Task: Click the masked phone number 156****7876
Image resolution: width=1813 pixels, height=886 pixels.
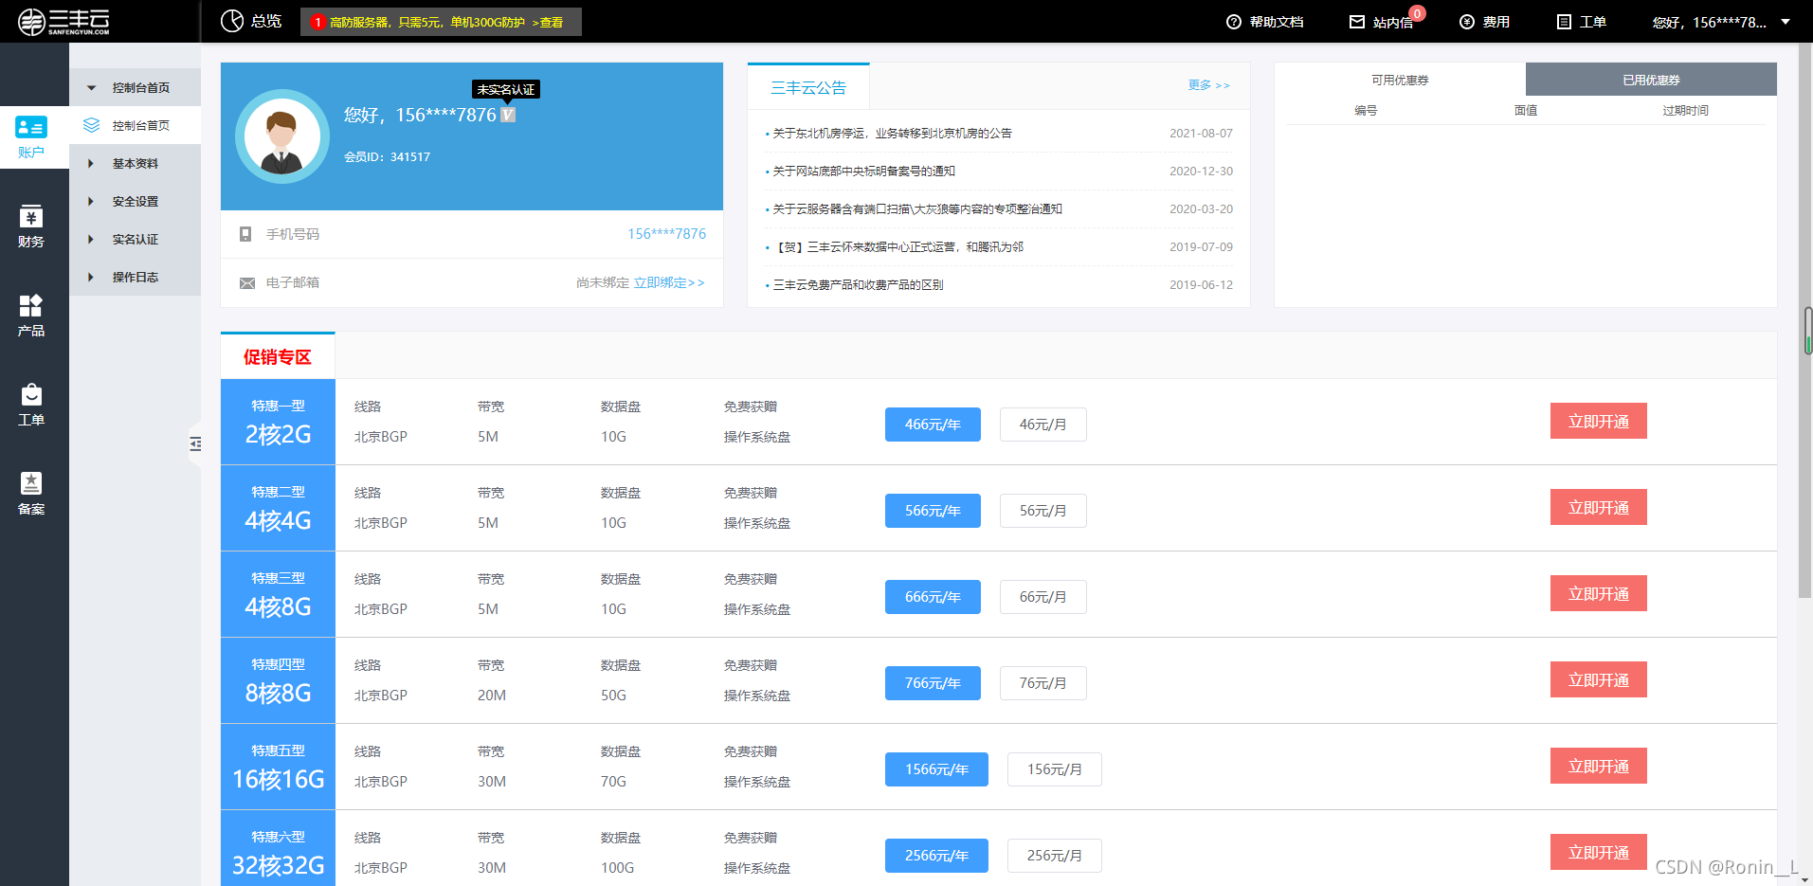Action: click(666, 234)
